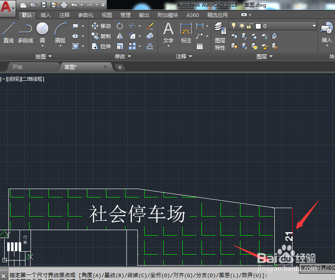Screen dimensions: 335x280
Task: Expand the 圆弧 arc options dropdown
Action: 60,46
